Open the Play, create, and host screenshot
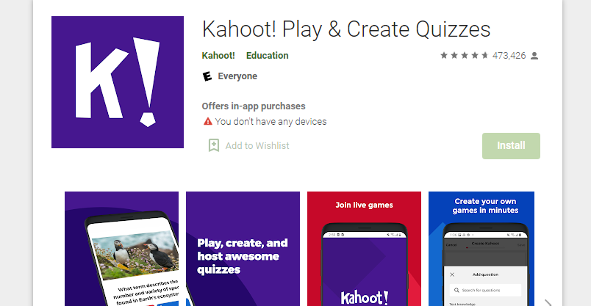 tap(243, 249)
